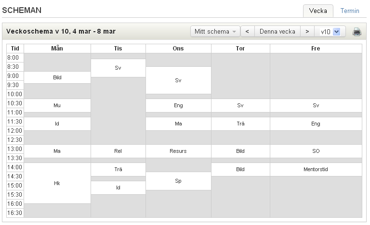Select the Vecka tab

318,11
